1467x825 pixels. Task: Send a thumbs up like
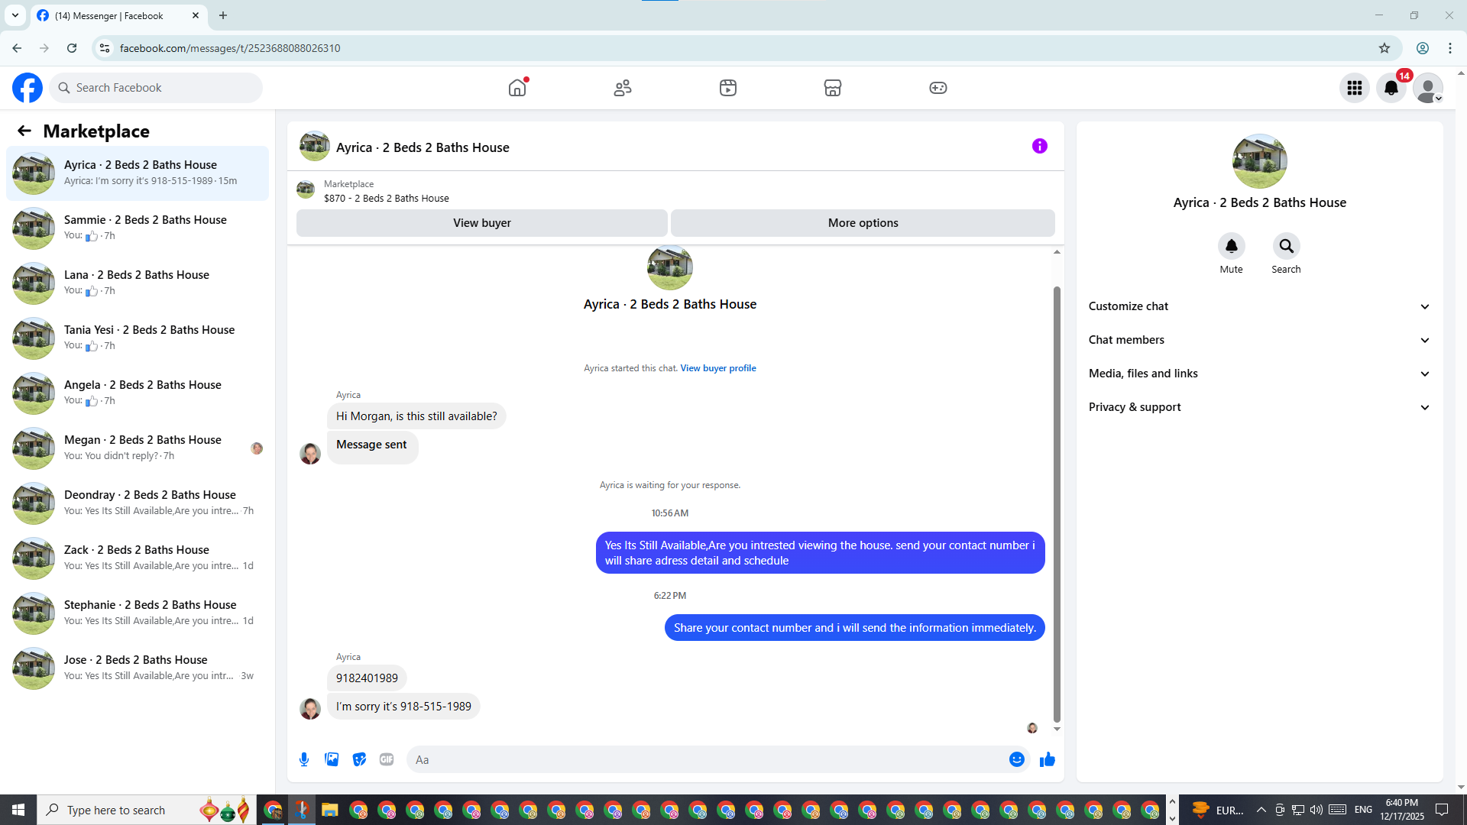[x=1047, y=759]
